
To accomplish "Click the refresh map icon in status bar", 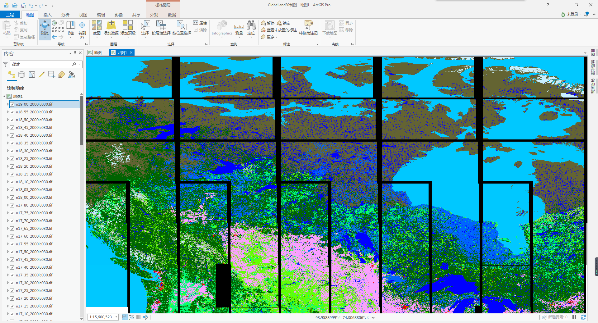I will [x=583, y=317].
